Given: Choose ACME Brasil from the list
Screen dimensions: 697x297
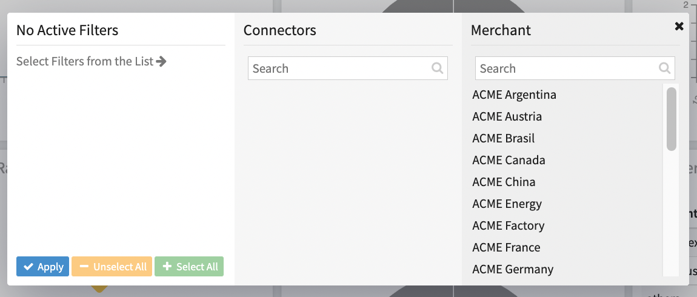Looking at the screenshot, I should (x=503, y=138).
